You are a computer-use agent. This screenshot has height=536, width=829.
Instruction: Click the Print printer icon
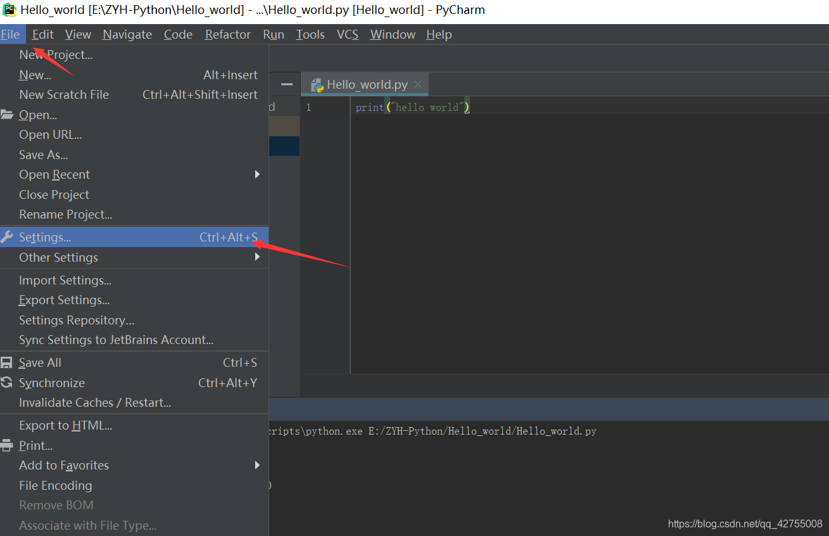coord(7,445)
